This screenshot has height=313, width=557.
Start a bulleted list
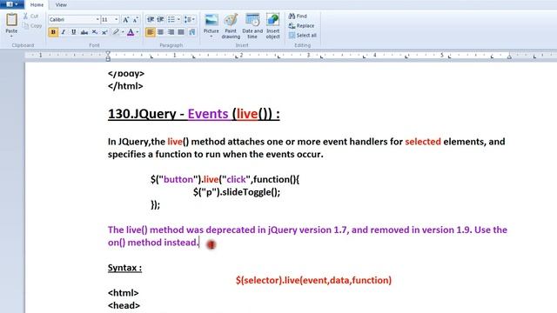(x=171, y=19)
